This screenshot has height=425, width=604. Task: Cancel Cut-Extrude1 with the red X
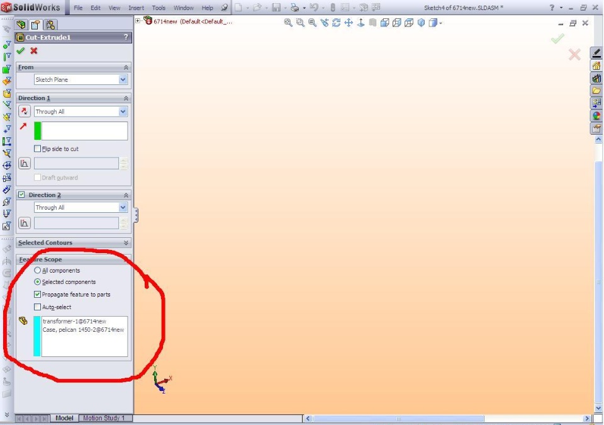pos(34,50)
